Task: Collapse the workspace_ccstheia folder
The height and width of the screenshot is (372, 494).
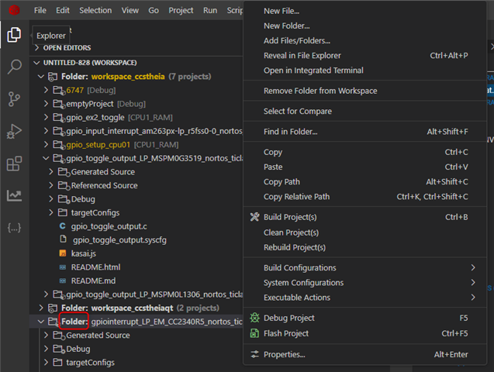Action: [x=41, y=77]
